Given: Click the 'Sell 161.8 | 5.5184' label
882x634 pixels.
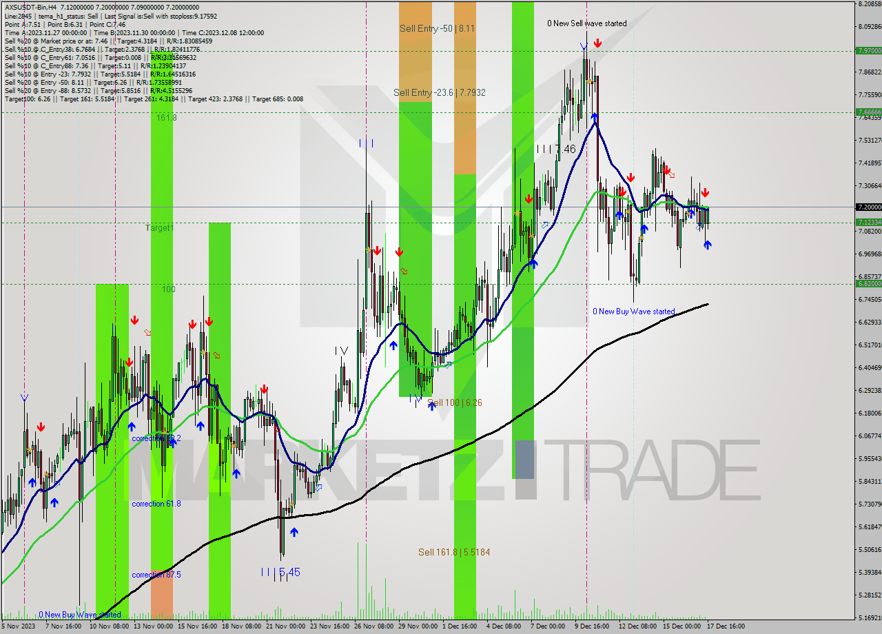Looking at the screenshot, I should pos(454,552).
